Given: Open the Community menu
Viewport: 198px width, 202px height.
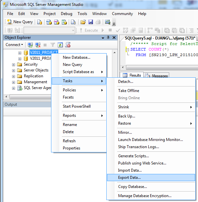Looking at the screenshot, I should click(x=122, y=14).
